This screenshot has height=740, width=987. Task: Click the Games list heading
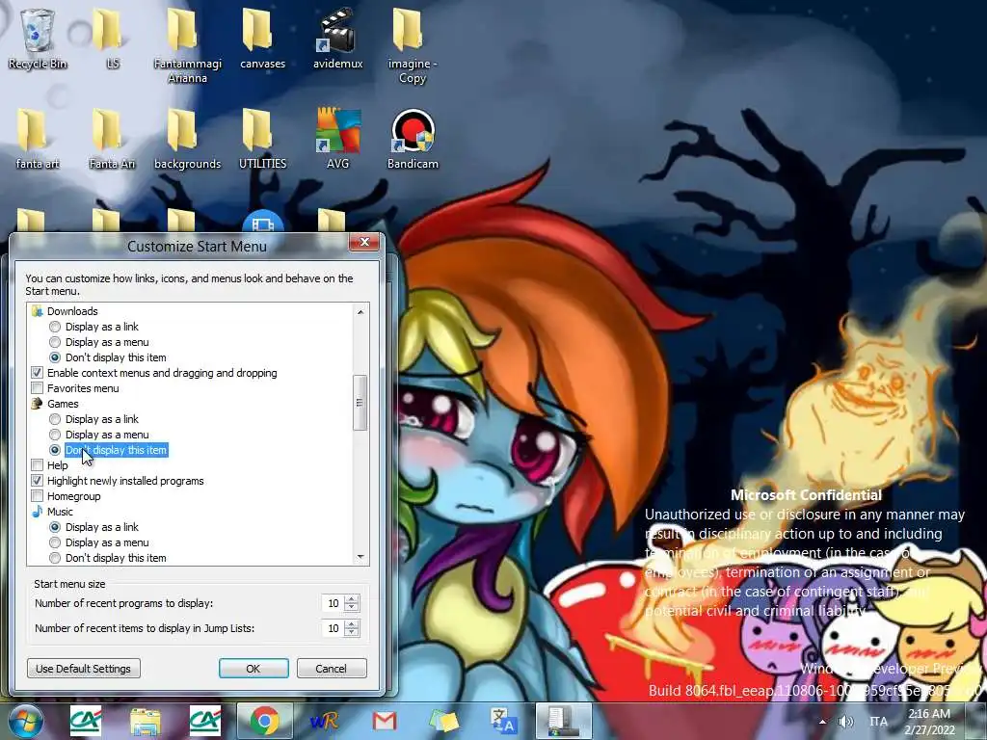tap(63, 404)
